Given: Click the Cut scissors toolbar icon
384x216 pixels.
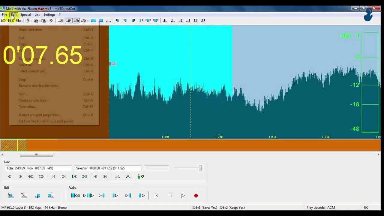Looking at the screenshot, I should point(28,21).
